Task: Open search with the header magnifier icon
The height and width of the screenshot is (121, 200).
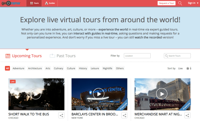Action: click(180, 3)
